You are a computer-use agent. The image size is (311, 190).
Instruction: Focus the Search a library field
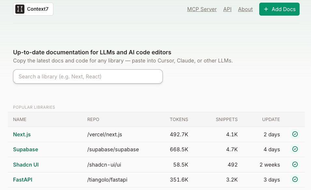pos(88,76)
